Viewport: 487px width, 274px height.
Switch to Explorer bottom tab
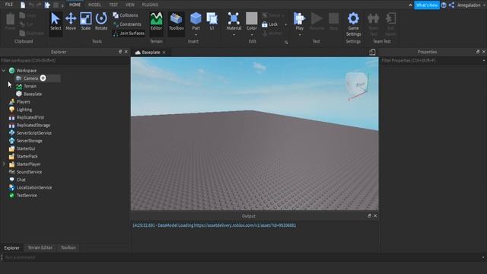point(12,247)
